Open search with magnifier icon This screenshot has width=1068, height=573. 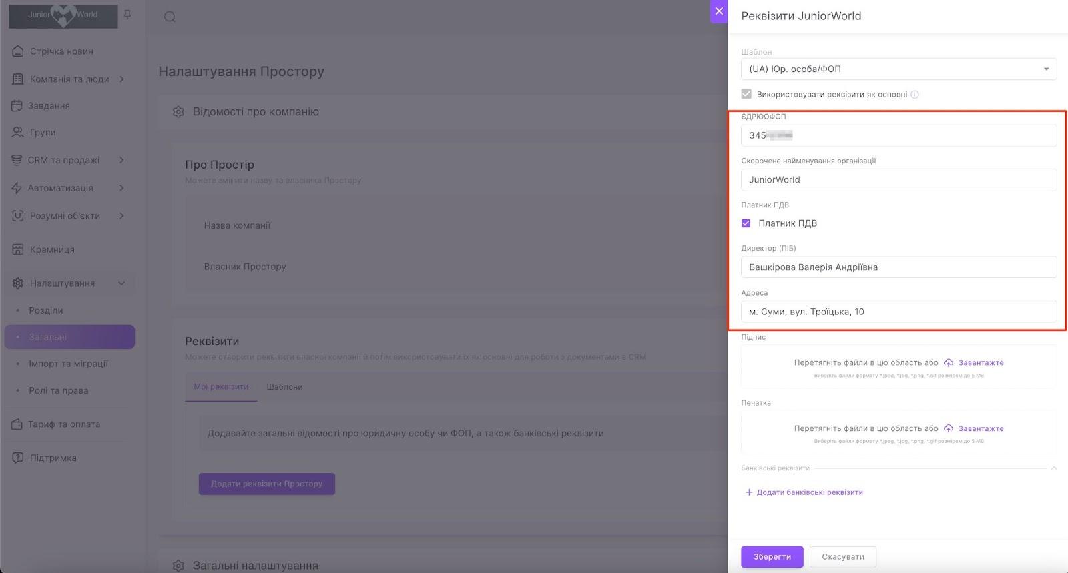(x=170, y=17)
